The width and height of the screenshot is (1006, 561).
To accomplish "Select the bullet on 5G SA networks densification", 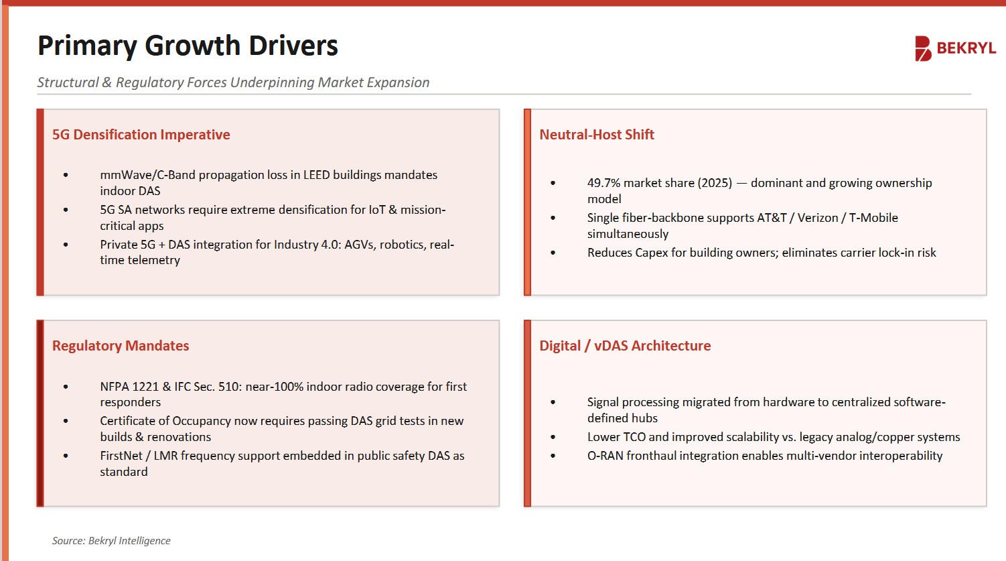I will pyautogui.click(x=273, y=218).
